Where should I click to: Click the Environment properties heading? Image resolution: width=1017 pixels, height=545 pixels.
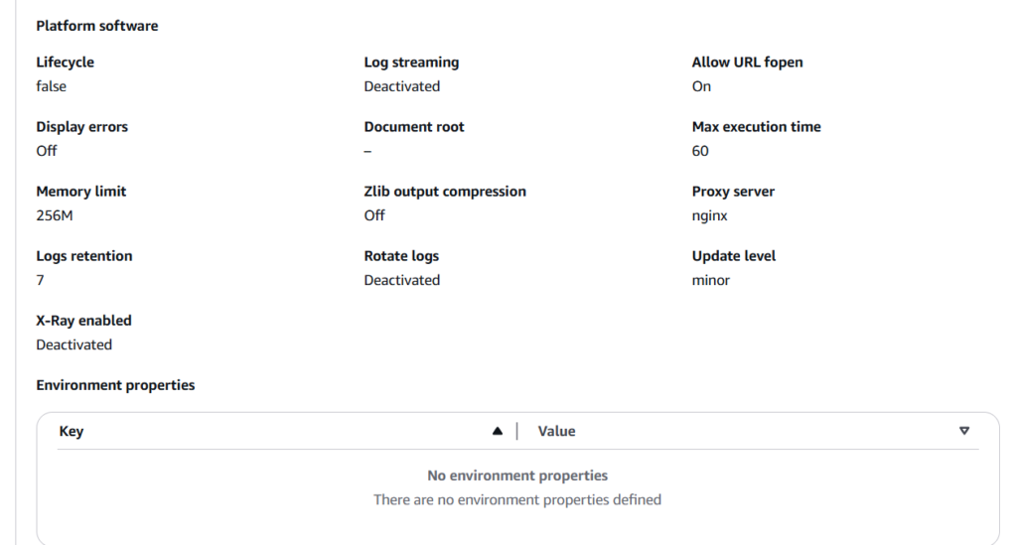[115, 384]
